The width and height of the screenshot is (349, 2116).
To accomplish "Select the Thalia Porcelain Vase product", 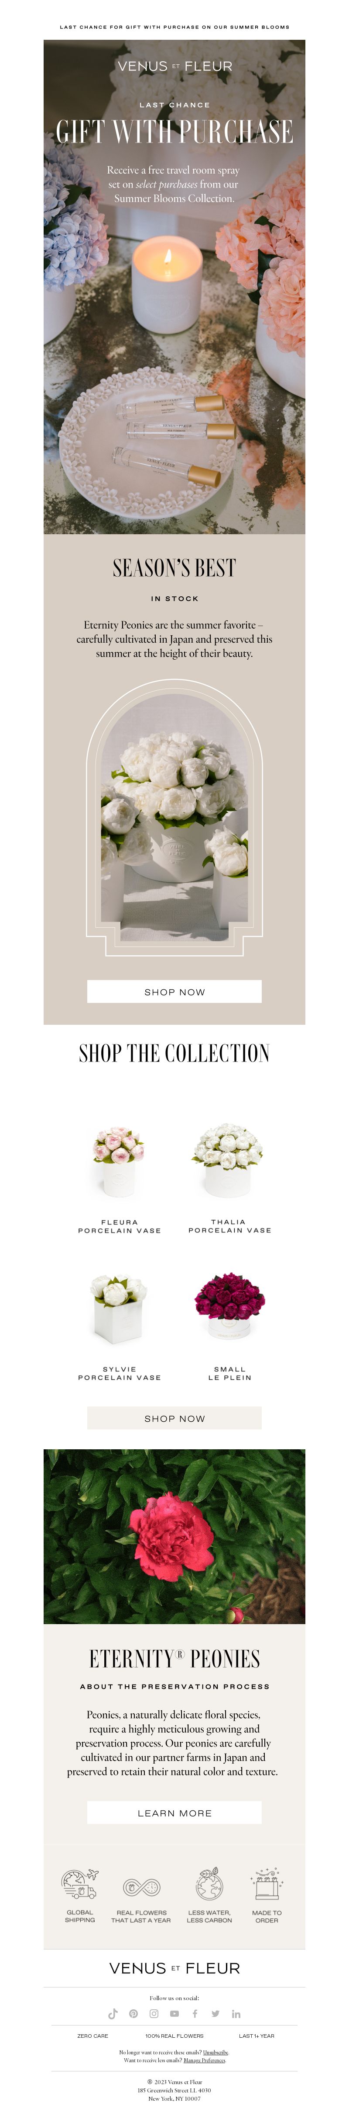I will [x=229, y=1176].
